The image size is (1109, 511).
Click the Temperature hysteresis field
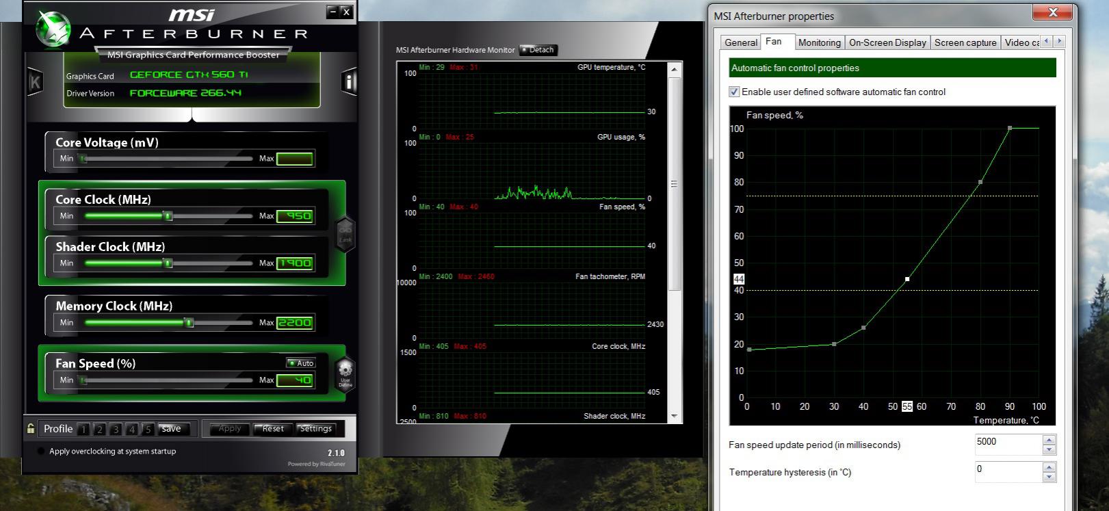(1008, 471)
